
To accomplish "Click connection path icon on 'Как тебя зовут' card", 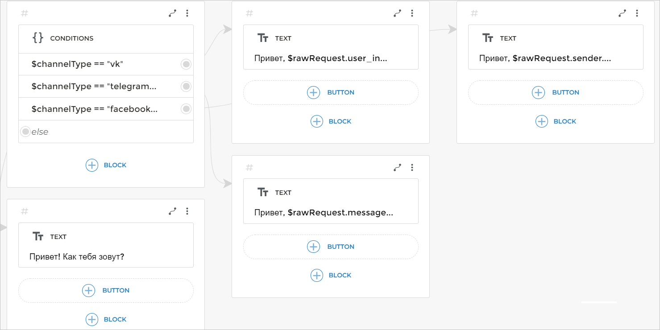I will (x=173, y=211).
